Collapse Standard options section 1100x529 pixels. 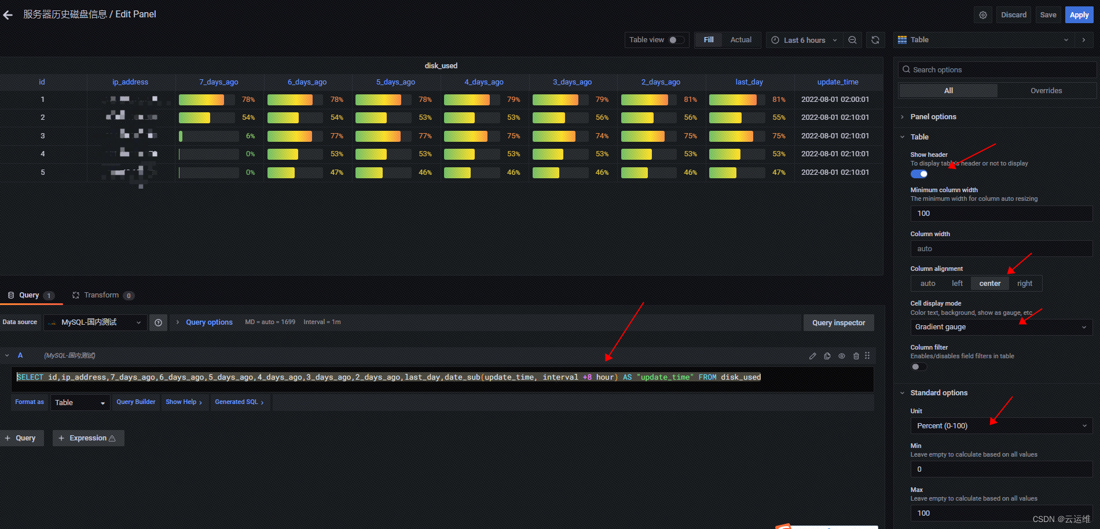click(938, 393)
